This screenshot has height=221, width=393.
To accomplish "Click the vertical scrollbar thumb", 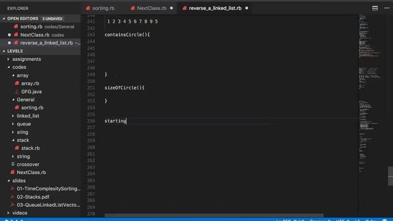I will (x=391, y=176).
